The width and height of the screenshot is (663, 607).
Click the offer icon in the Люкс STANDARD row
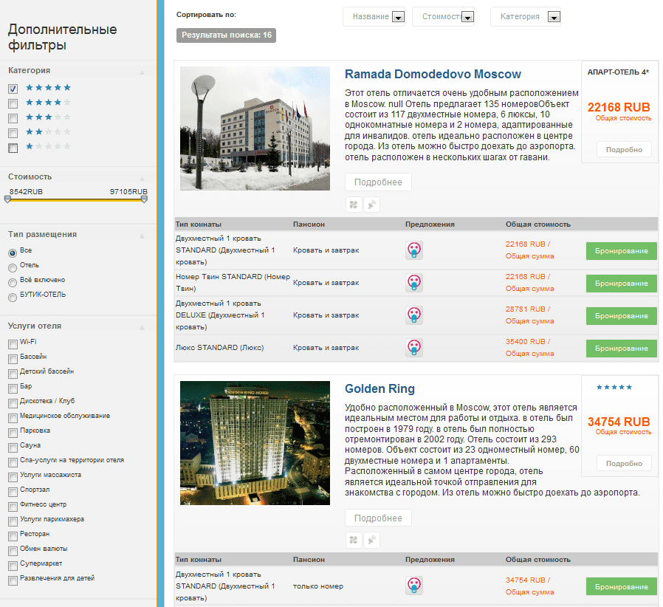pos(414,347)
